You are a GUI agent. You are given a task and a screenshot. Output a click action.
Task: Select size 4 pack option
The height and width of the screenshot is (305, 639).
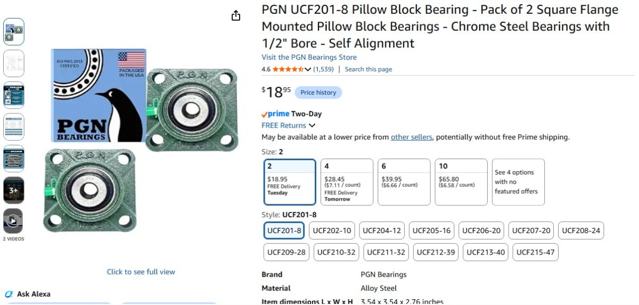(347, 182)
